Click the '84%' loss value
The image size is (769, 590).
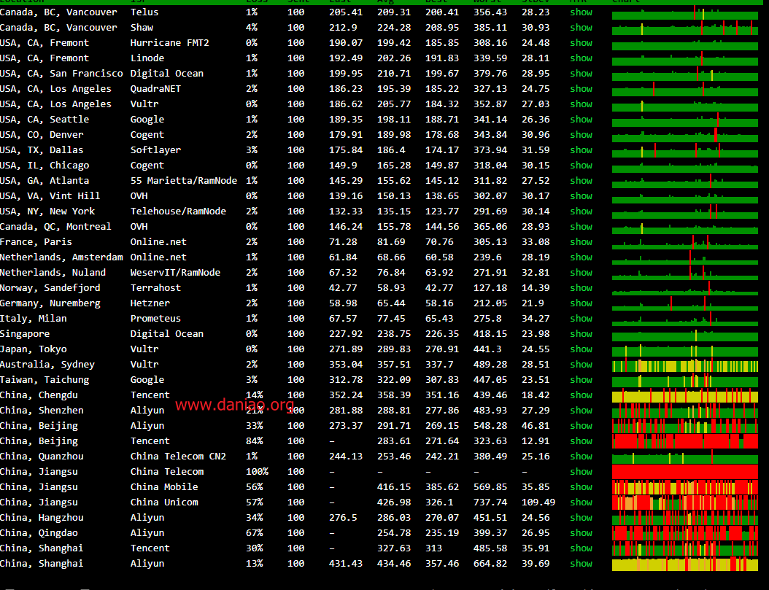(254, 441)
